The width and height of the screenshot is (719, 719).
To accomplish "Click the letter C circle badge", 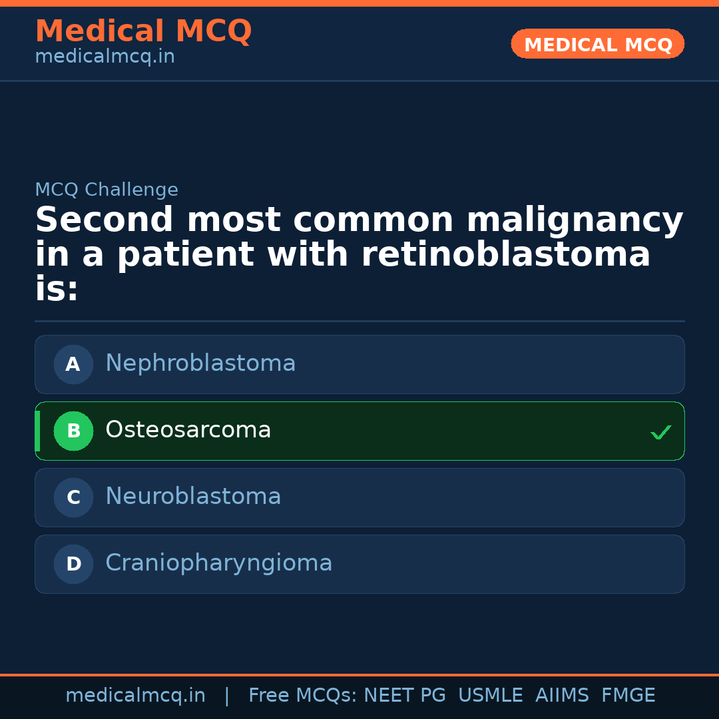I will point(73,497).
